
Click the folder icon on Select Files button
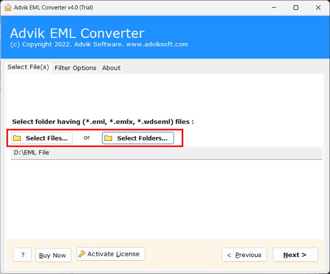pyautogui.click(x=17, y=138)
